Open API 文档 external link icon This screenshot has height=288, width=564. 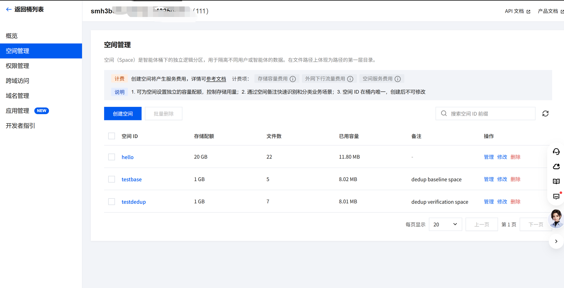click(x=528, y=11)
